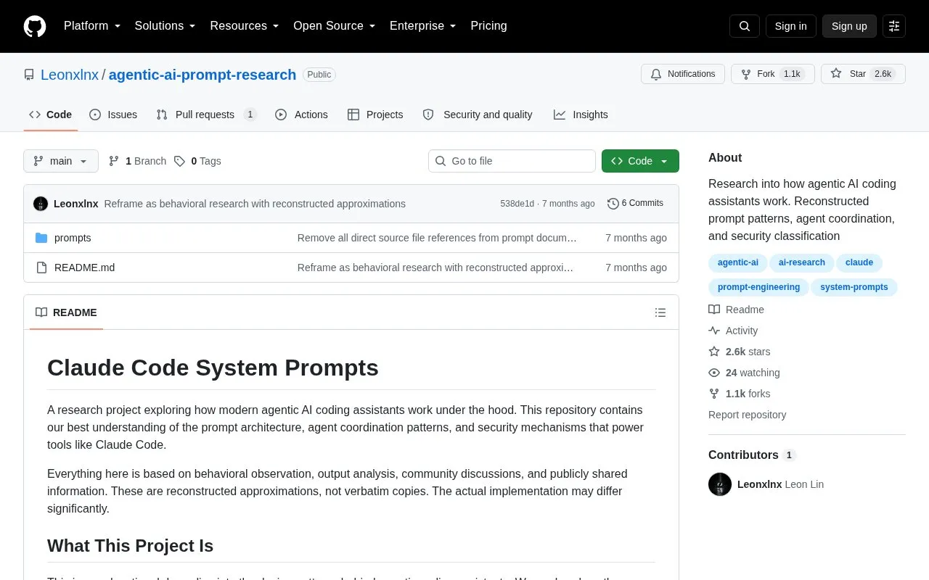This screenshot has height=580, width=929.
Task: Open the GitHub homepage logo
Action: point(35,26)
